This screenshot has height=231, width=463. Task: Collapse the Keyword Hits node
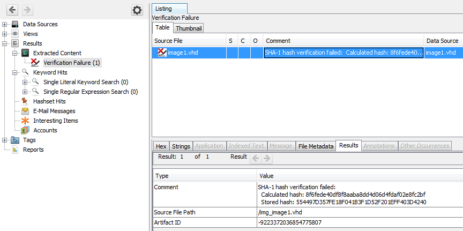(15, 72)
